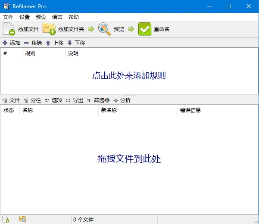Click the 错误信息 column header
Image resolution: width=259 pixels, height=224 pixels.
click(217, 110)
